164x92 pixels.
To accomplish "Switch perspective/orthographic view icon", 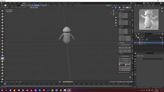I will coord(116,25).
